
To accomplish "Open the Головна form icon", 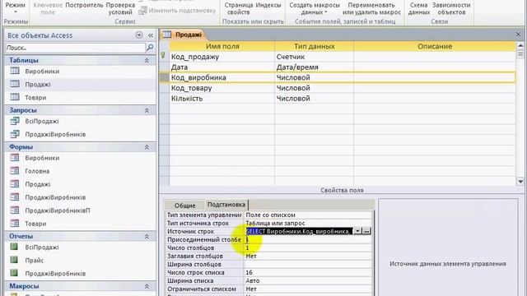I will point(15,170).
